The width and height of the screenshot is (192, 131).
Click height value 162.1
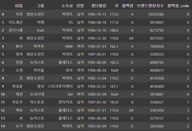pyautogui.click(x=114, y=46)
